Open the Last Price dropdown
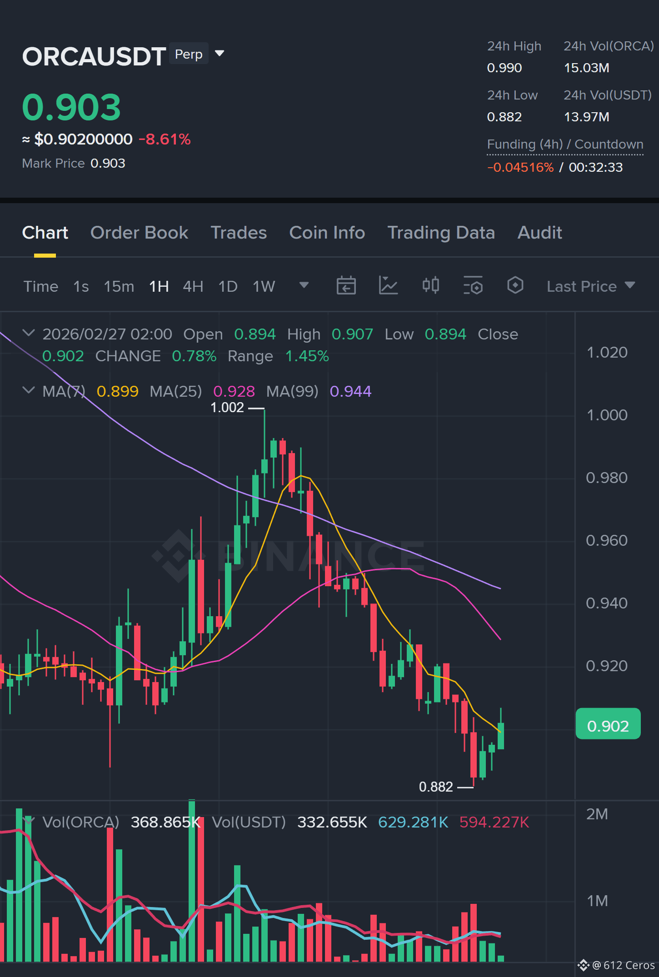 click(x=591, y=286)
